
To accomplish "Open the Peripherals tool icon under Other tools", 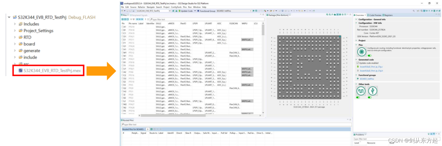I will pyautogui.click(x=373, y=91).
